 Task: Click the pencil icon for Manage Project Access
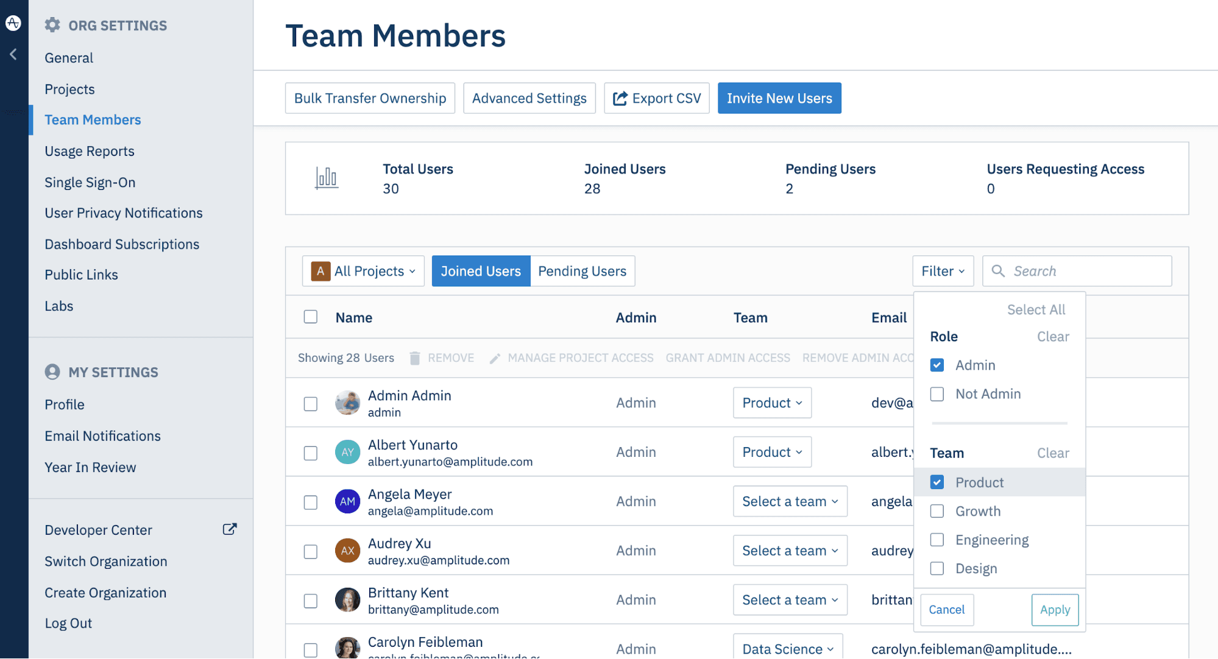click(x=495, y=358)
